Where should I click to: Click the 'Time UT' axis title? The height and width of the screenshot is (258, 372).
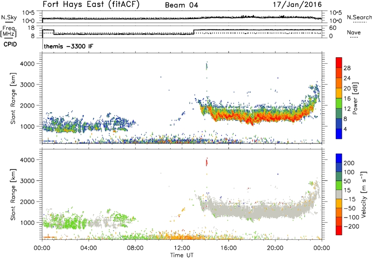182,255
